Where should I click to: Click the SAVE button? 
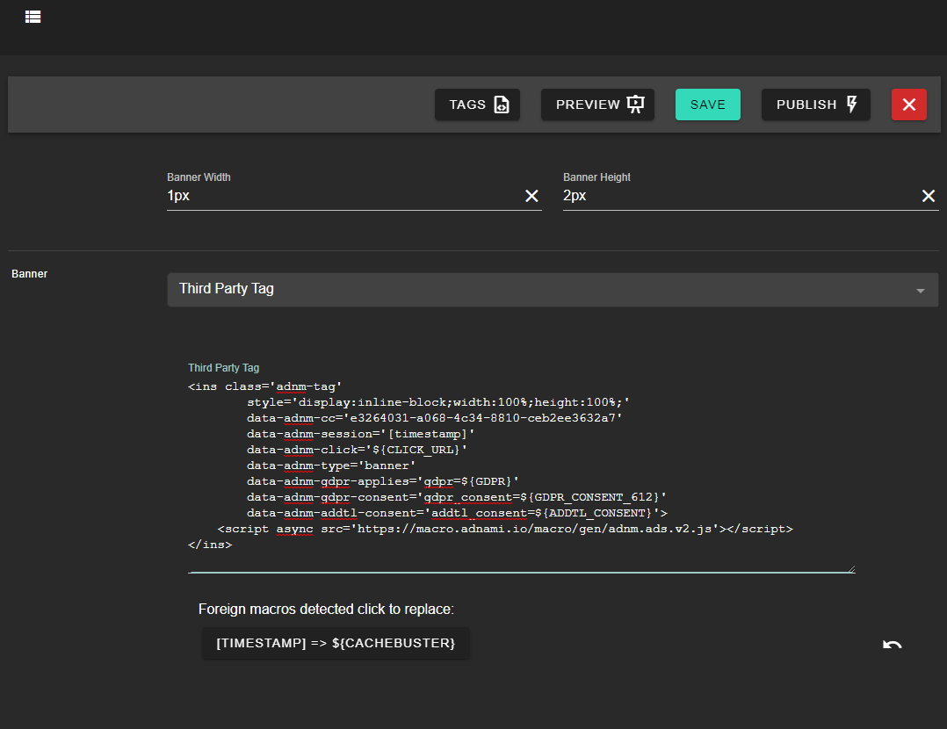click(708, 105)
